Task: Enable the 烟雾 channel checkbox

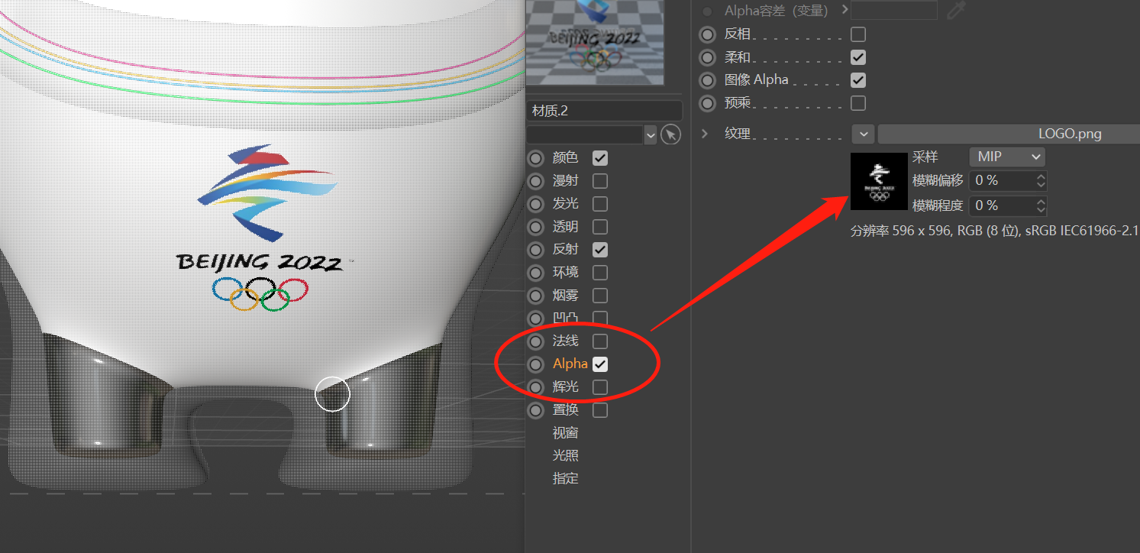Action: (x=600, y=296)
